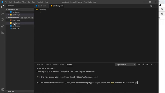165x93 pixels.
Task: Expand the Outline section
Action: tap(7, 92)
